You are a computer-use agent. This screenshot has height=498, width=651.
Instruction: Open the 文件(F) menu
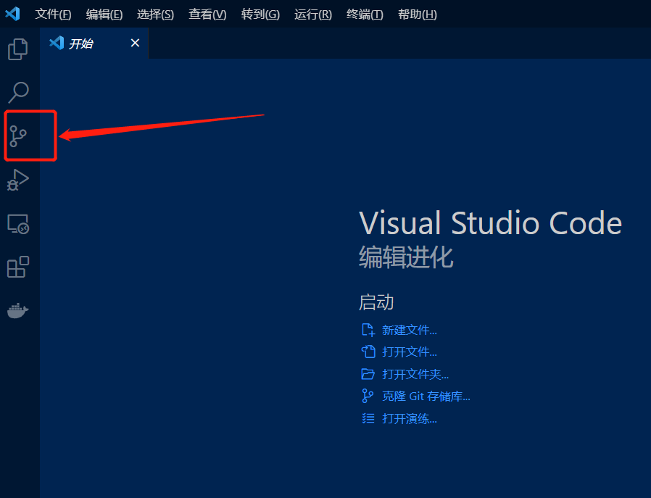pos(53,14)
